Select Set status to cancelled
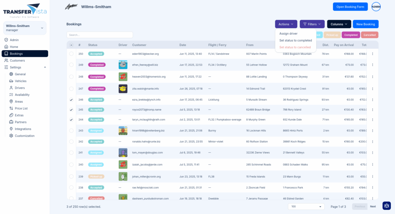Viewport: 395px width, 214px height. 295,47
